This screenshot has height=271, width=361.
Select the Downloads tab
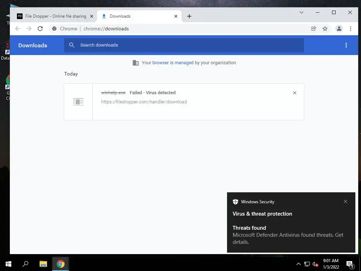[x=139, y=16]
